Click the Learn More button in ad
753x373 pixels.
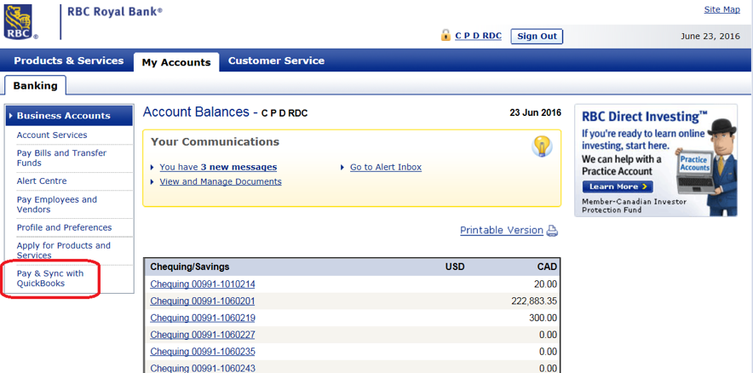(x=618, y=186)
